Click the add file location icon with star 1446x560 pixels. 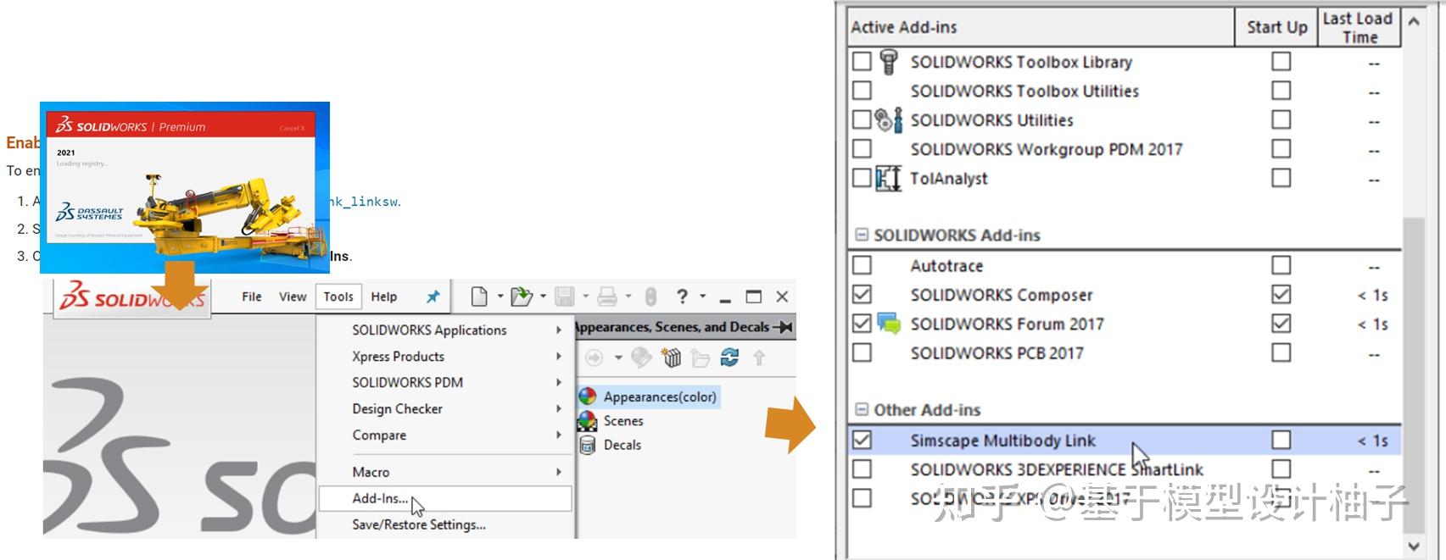(x=672, y=358)
